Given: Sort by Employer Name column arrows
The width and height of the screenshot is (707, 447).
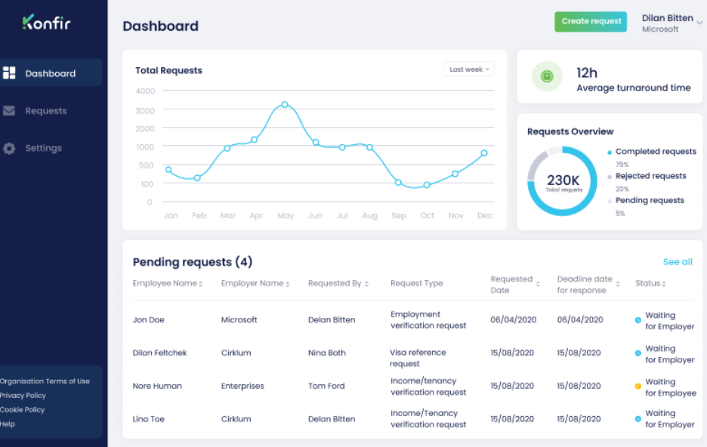Looking at the screenshot, I should click(x=287, y=284).
